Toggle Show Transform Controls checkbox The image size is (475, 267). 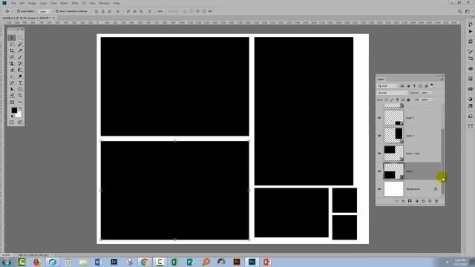coord(56,11)
